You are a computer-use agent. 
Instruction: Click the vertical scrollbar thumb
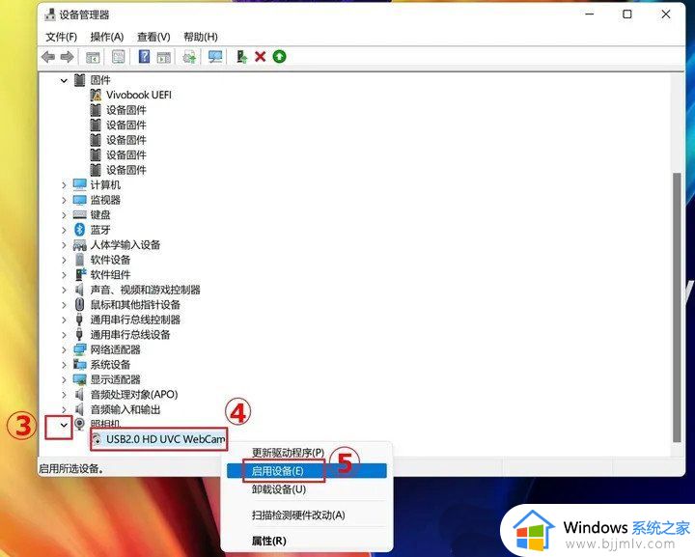[x=677, y=307]
